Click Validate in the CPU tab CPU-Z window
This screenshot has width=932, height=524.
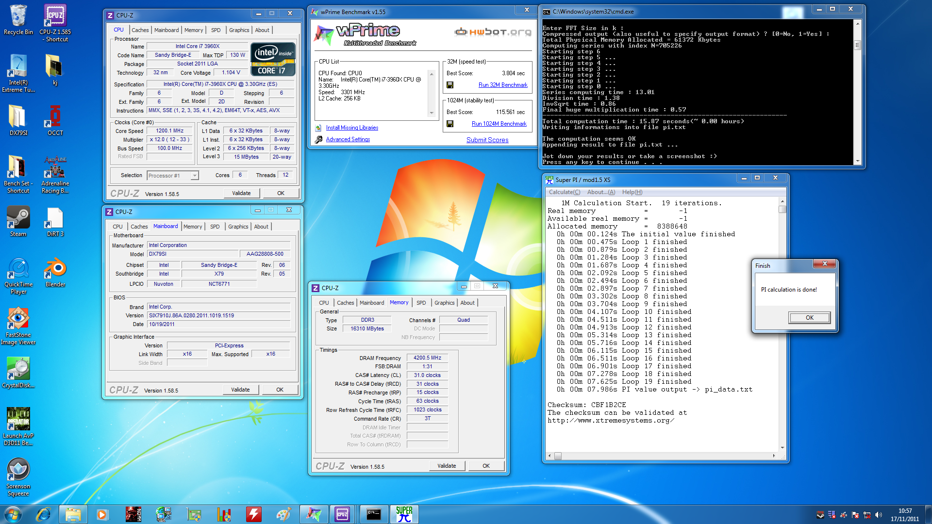tap(241, 193)
